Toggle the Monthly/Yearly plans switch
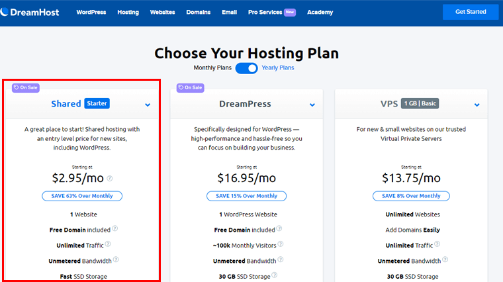This screenshot has height=282, width=503. click(246, 68)
